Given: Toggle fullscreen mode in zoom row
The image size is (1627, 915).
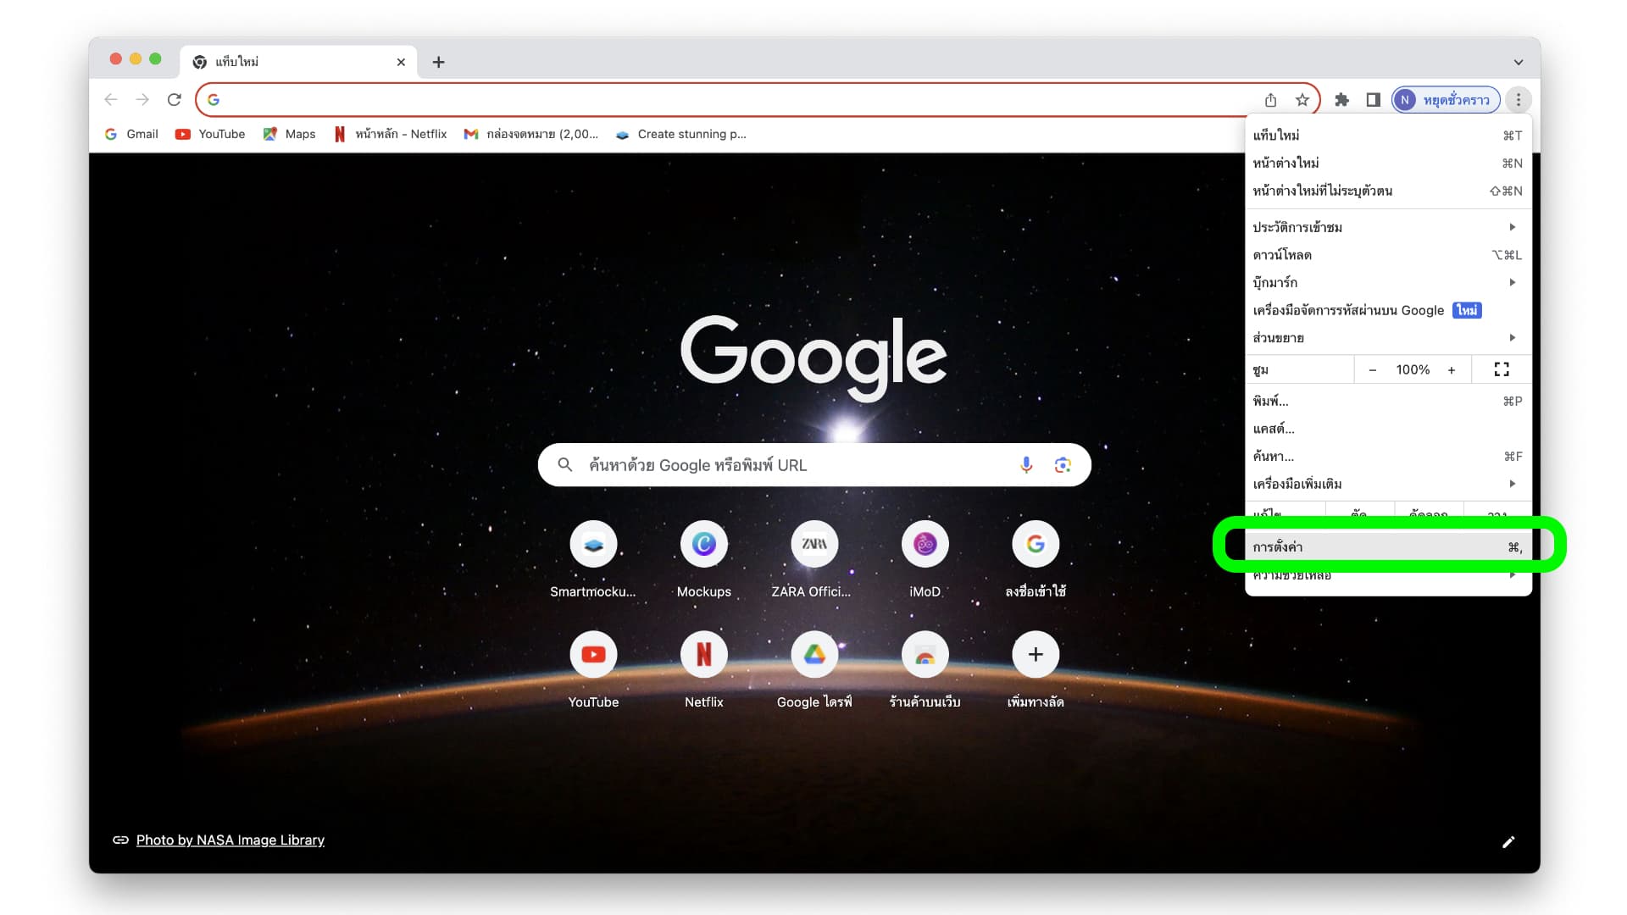Looking at the screenshot, I should [x=1502, y=369].
